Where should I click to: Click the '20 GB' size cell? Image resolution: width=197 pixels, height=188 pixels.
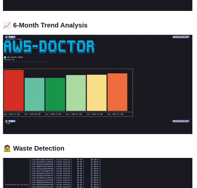click(79, 162)
